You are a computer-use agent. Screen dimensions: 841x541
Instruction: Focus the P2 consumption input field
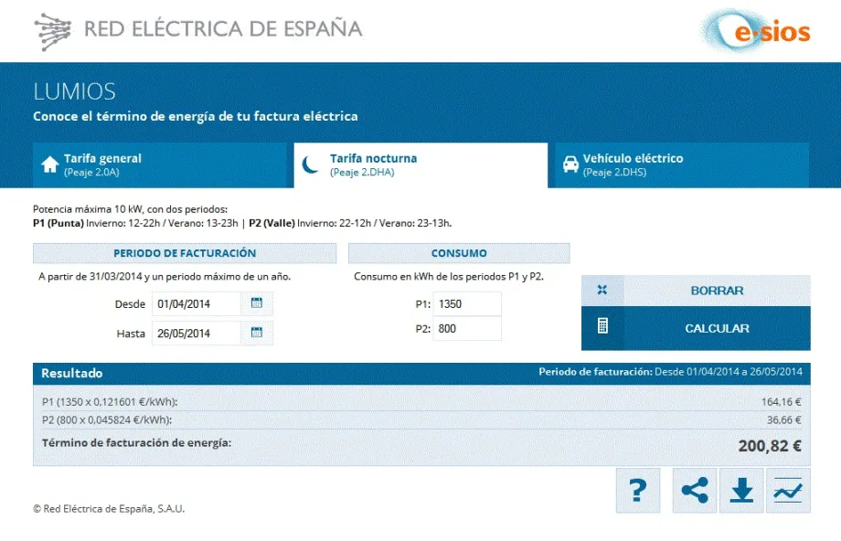coord(467,329)
